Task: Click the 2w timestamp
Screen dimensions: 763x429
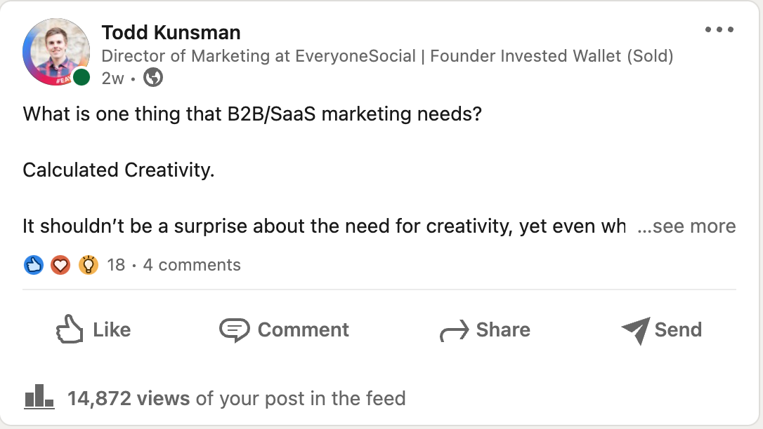Action: click(112, 78)
